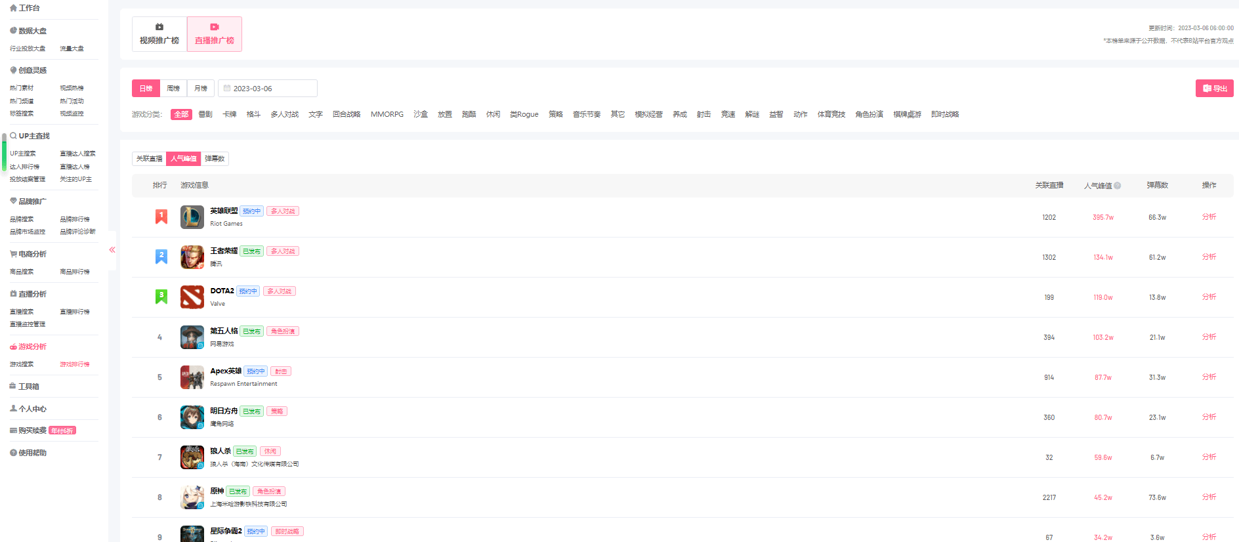Click Respawn Entertainment publisher text
This screenshot has height=542, width=1239.
[243, 384]
